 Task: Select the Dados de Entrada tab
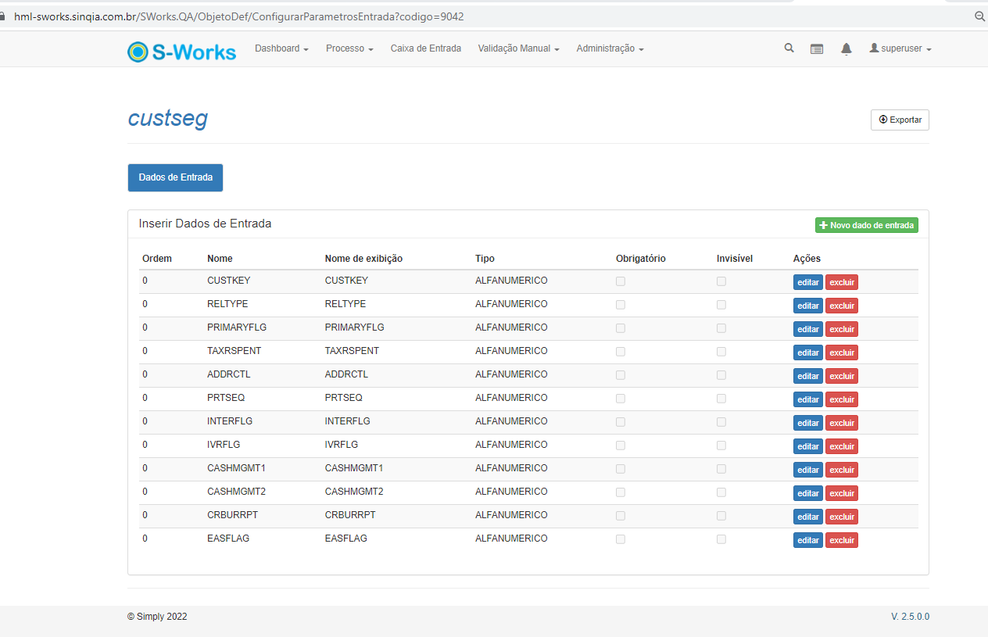(x=175, y=177)
